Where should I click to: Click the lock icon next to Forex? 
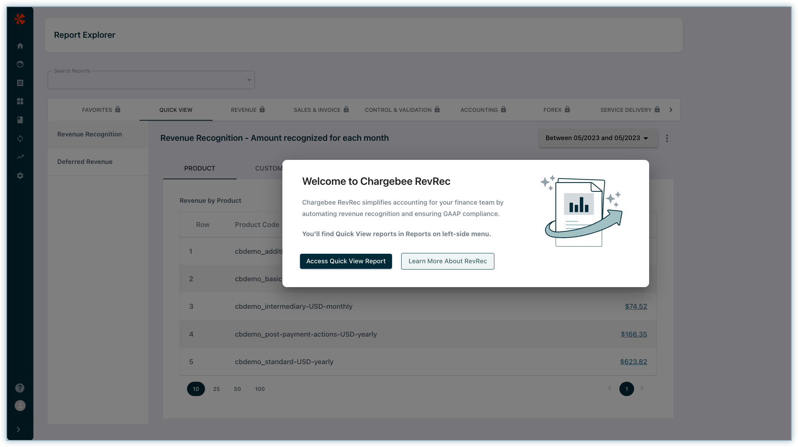click(x=567, y=109)
